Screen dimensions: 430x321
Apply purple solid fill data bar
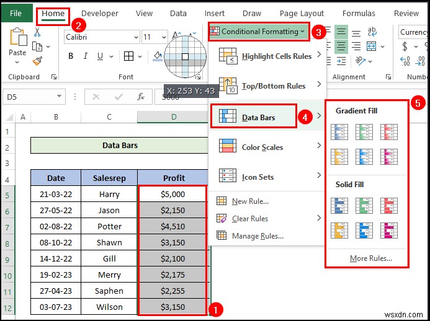(x=389, y=231)
